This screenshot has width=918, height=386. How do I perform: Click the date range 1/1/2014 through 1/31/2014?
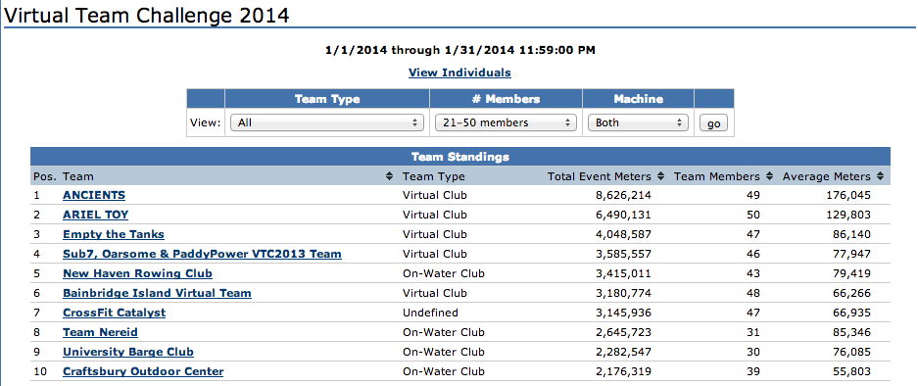pos(460,50)
